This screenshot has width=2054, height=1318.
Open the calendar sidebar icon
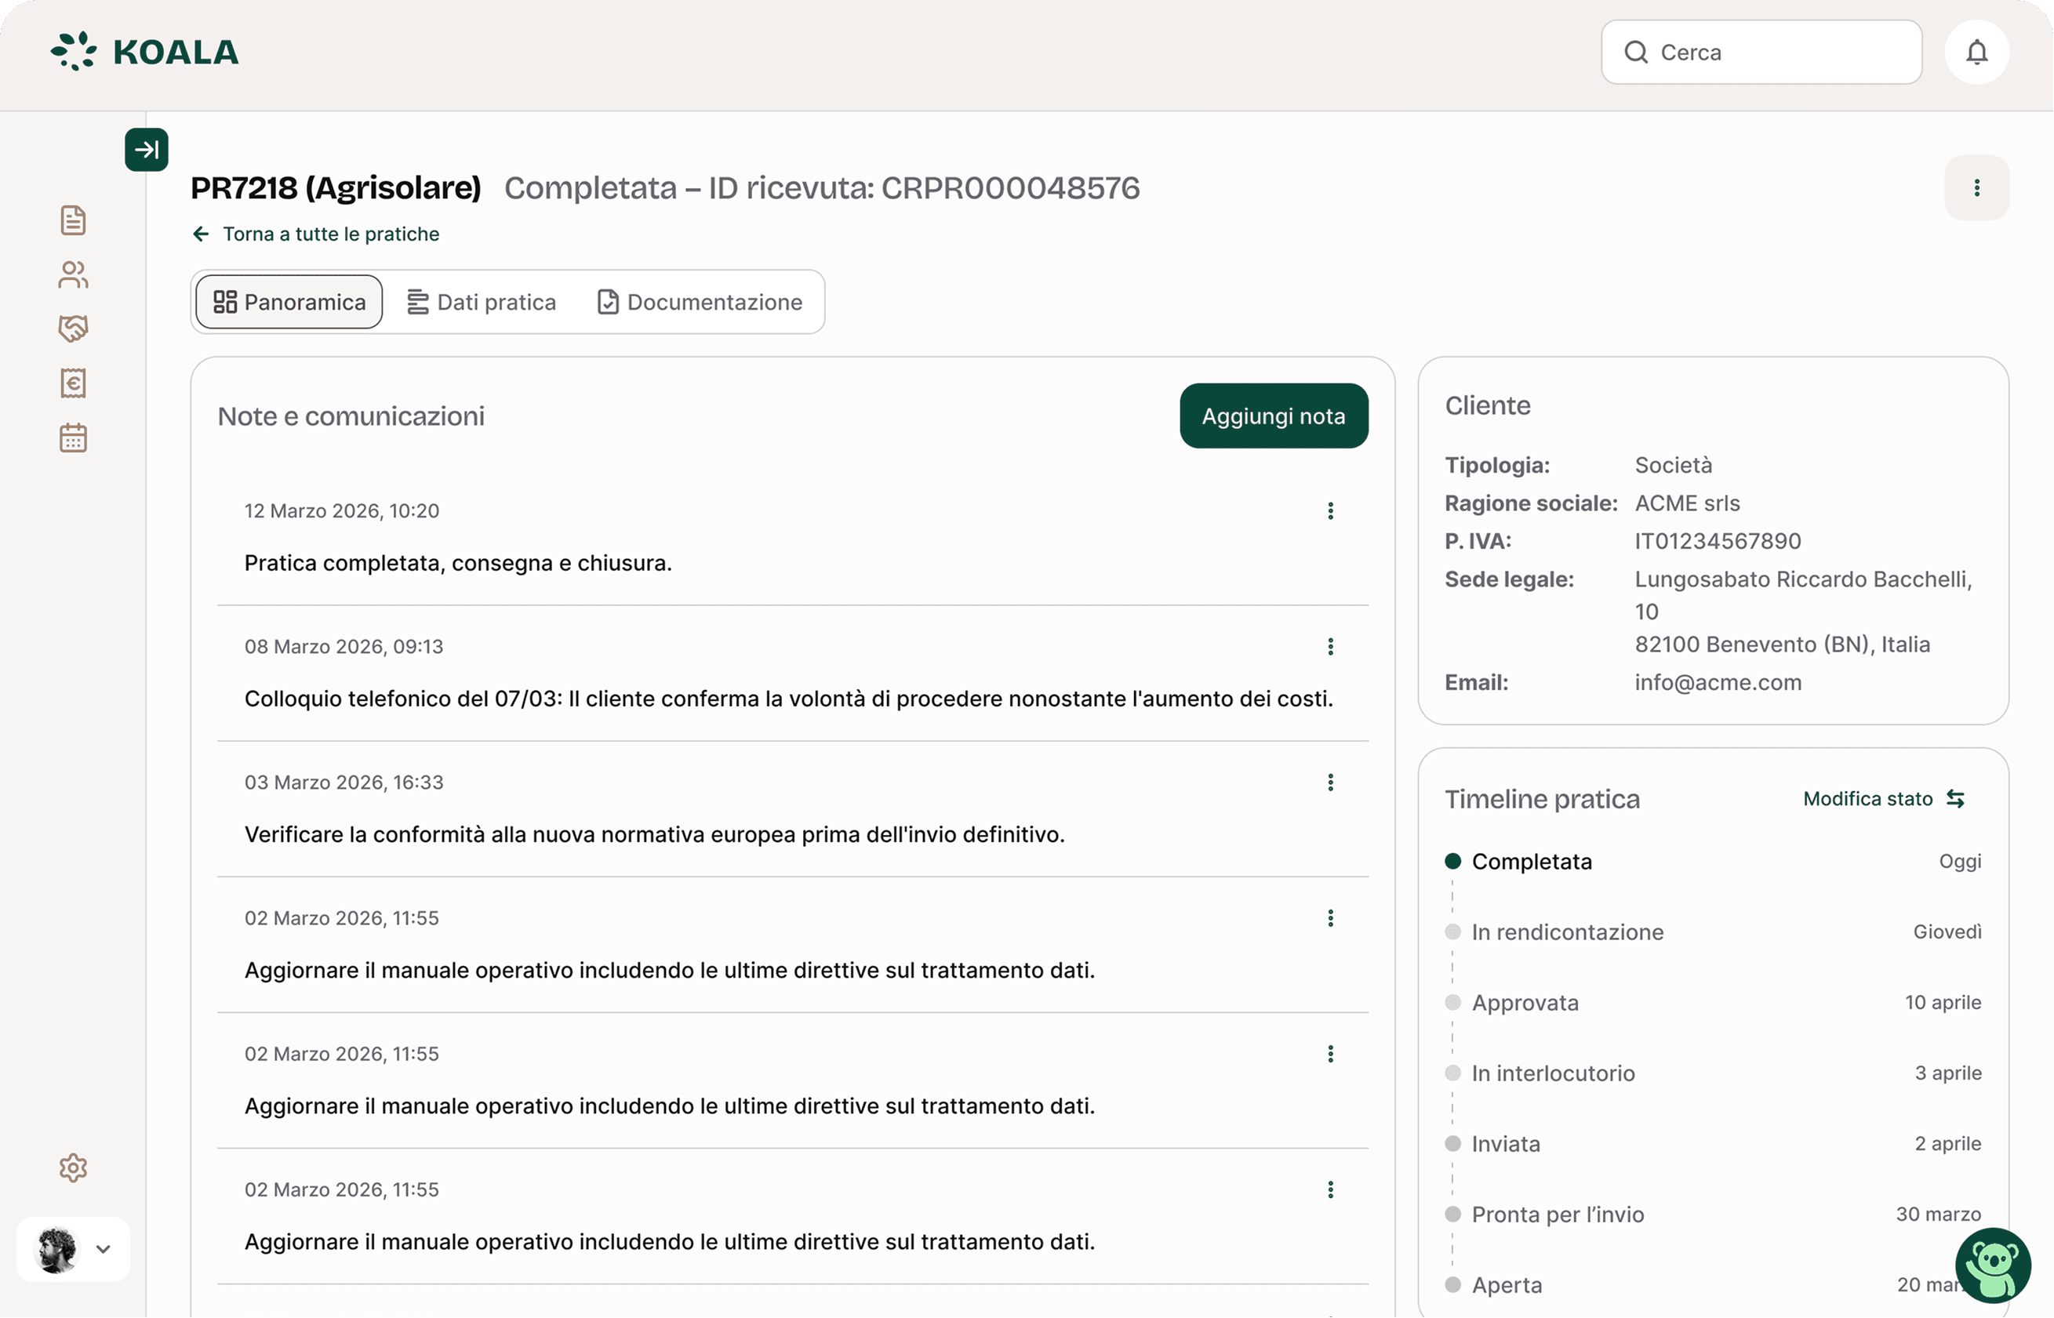point(74,438)
